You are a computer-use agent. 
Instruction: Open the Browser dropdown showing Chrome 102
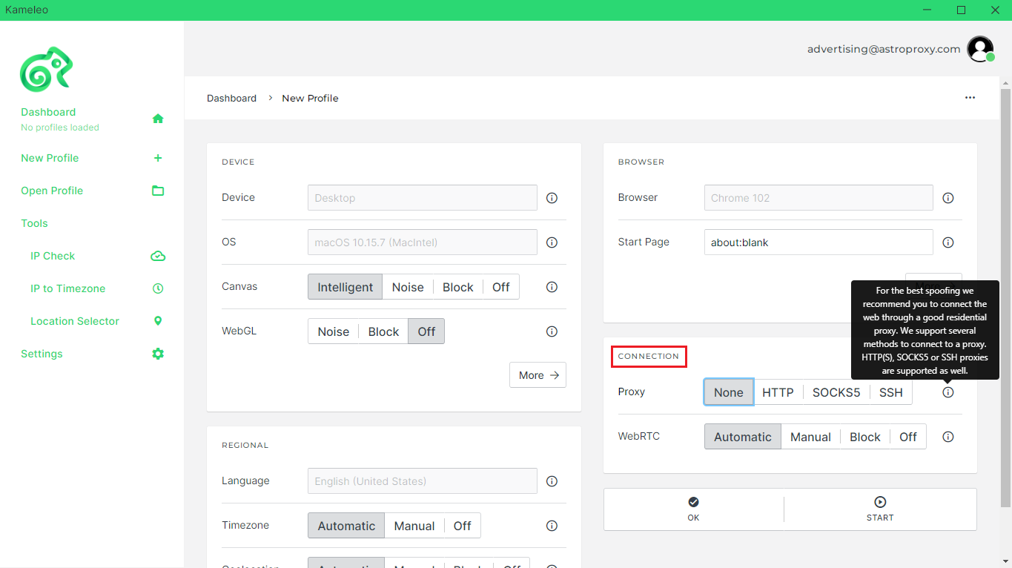coord(818,198)
